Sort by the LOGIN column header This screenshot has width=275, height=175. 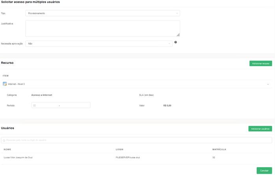point(119,149)
